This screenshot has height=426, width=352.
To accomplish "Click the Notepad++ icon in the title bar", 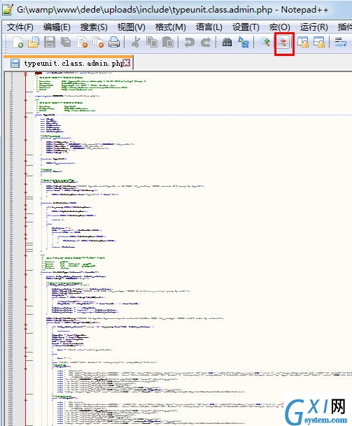I will [x=7, y=10].
